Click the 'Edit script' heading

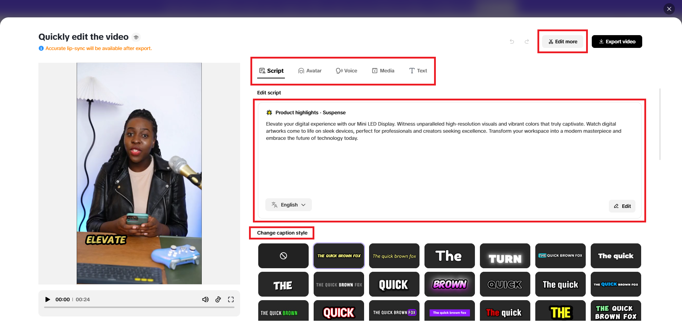click(269, 93)
